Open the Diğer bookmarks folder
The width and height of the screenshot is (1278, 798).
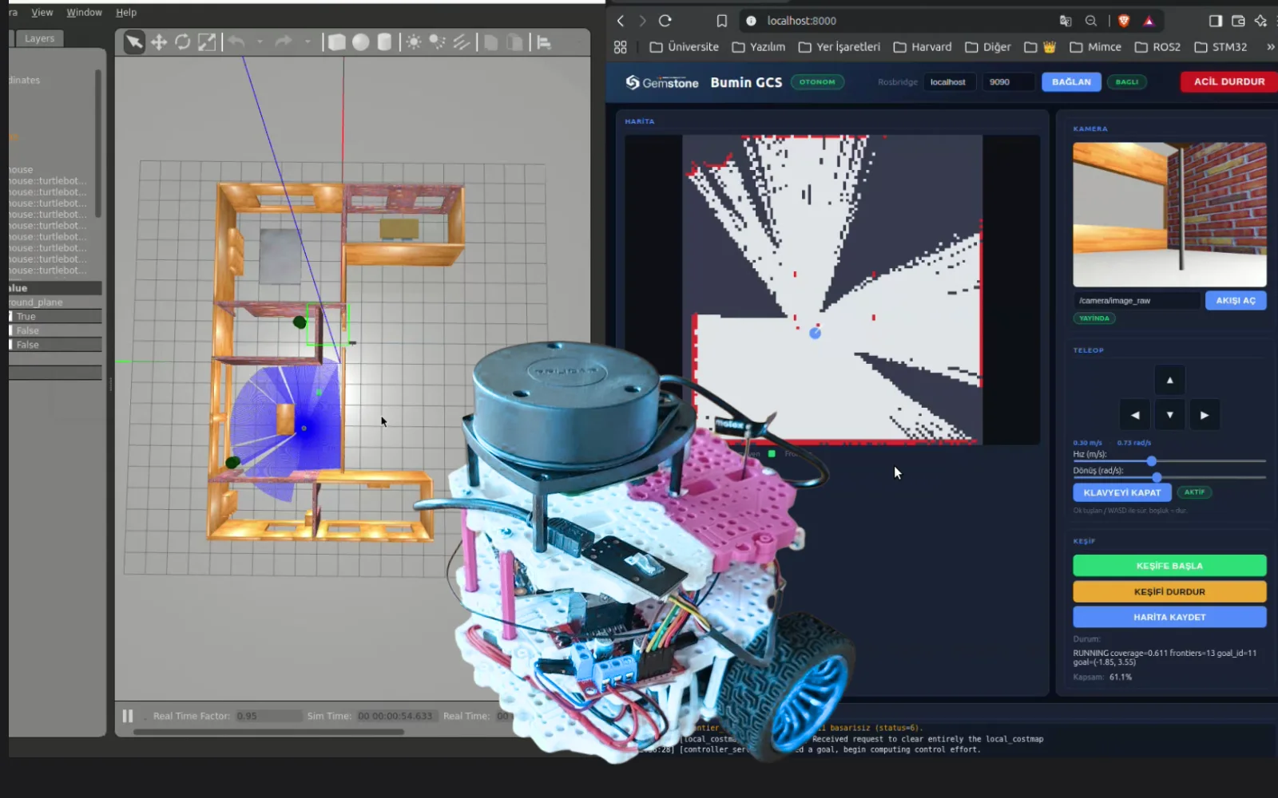point(987,47)
